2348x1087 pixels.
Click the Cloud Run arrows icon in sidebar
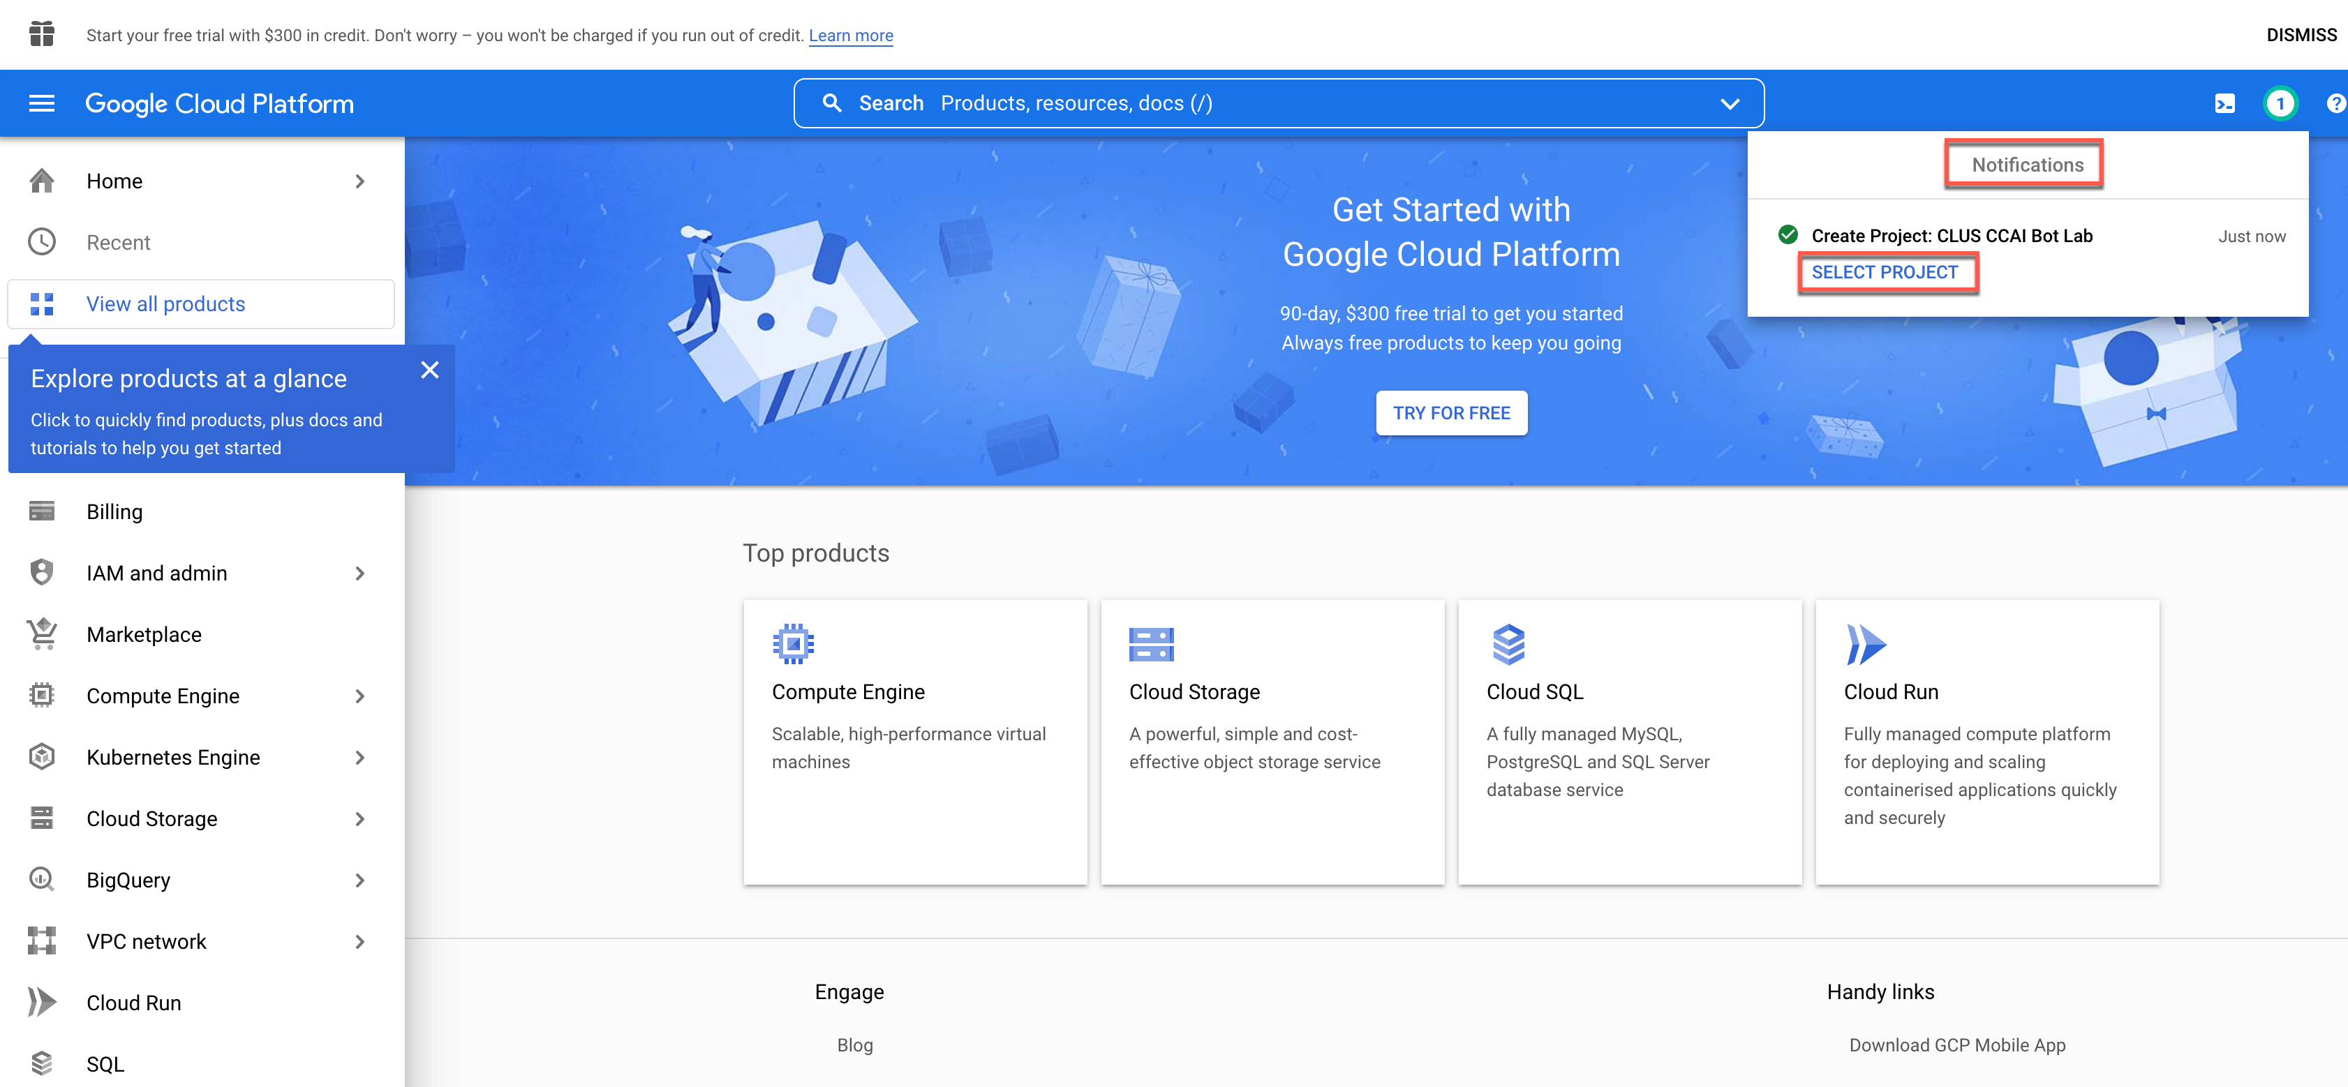[42, 1003]
